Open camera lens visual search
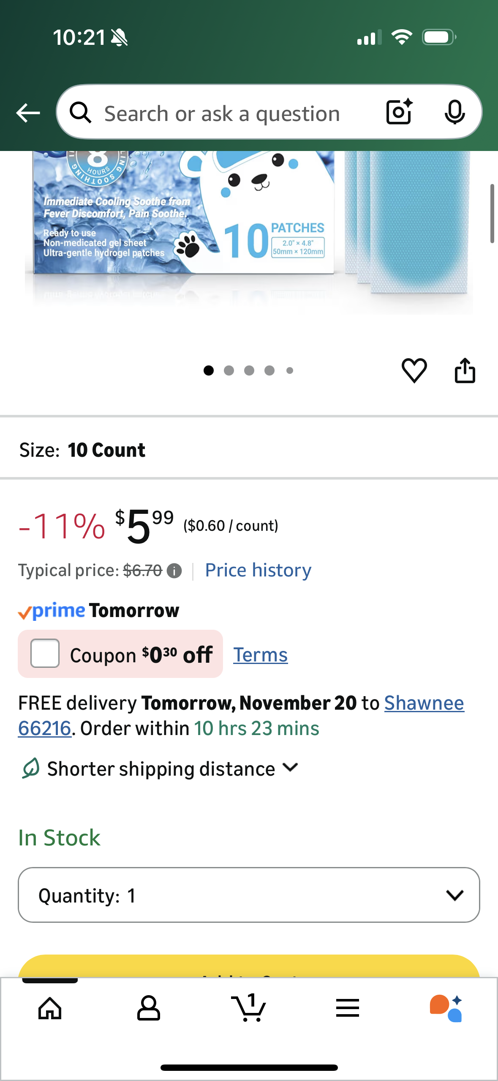Viewport: 498px width, 1081px height. coord(399,112)
